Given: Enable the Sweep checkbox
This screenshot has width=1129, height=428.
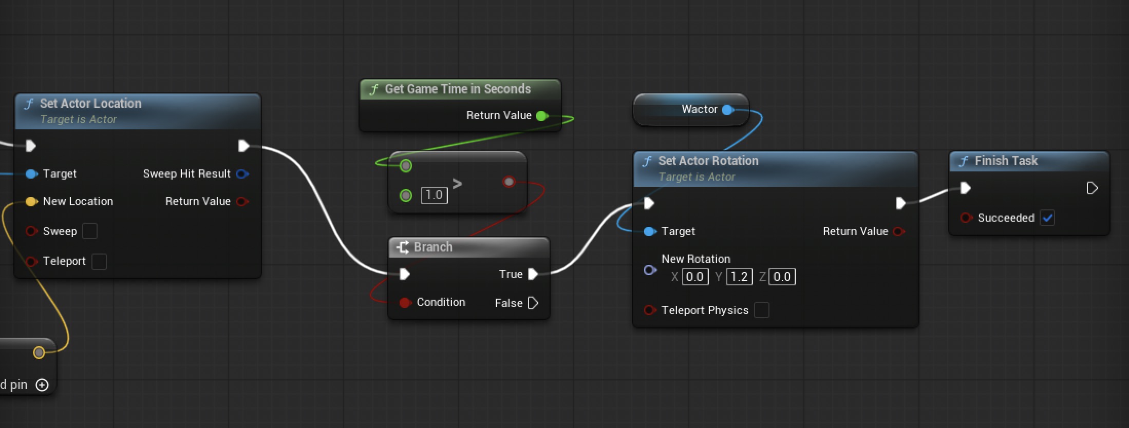Looking at the screenshot, I should (x=90, y=231).
